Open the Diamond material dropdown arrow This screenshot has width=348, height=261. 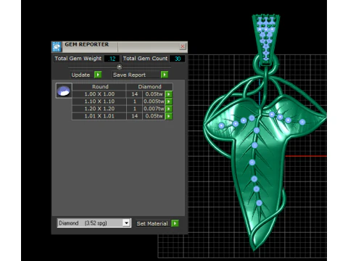click(126, 223)
